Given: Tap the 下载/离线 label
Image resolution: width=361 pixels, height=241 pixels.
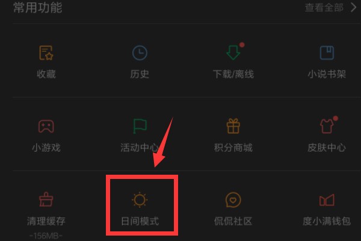Looking at the screenshot, I should [233, 74].
